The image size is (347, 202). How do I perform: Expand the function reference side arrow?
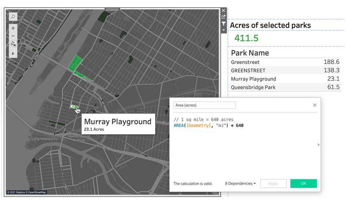click(x=318, y=145)
